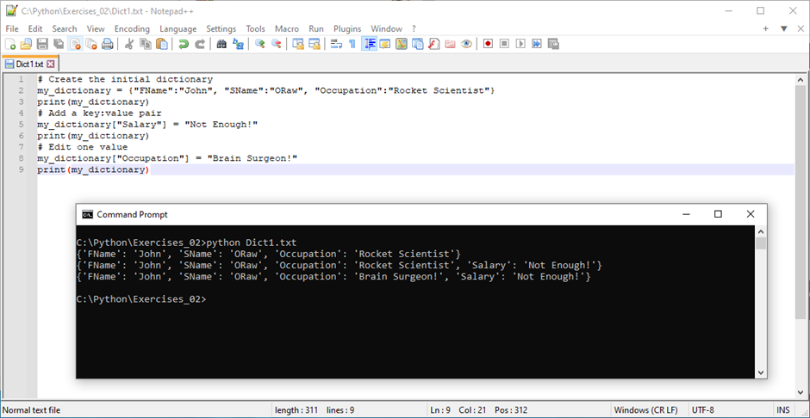Click the Save file toolbar icon
The width and height of the screenshot is (810, 418).
(x=42, y=44)
